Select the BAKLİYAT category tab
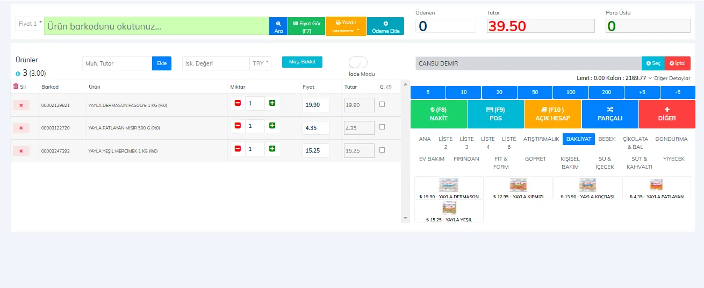This screenshot has width=704, height=288. coord(579,139)
